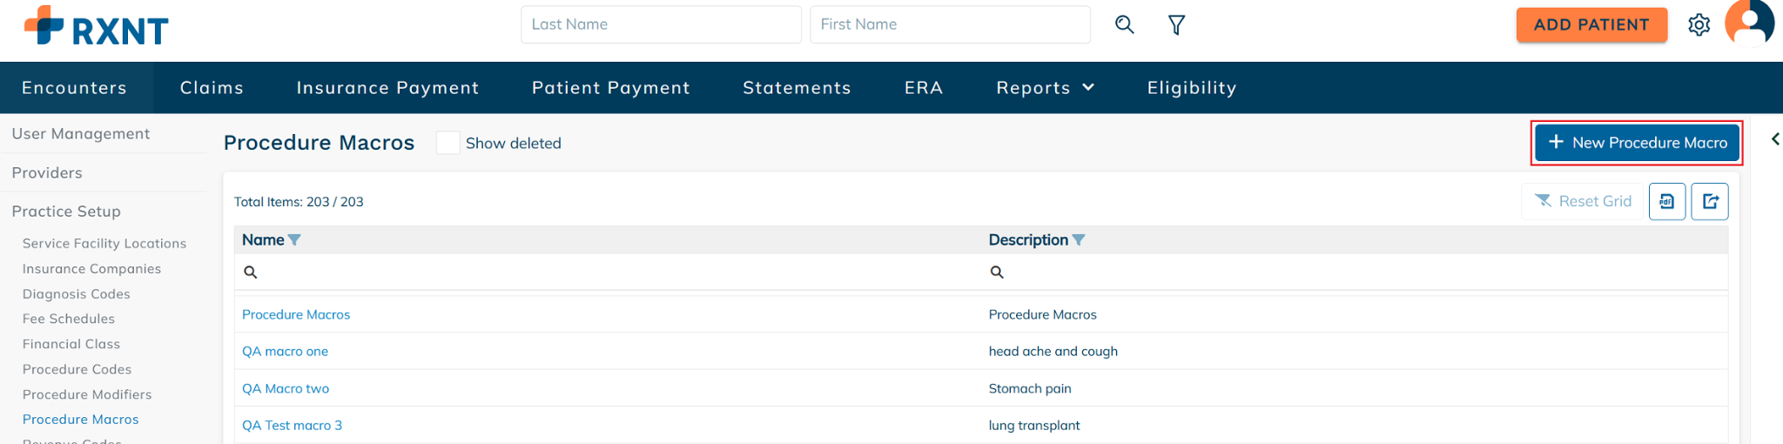Open the QA Macro two link
1783x444 pixels.
tap(286, 389)
